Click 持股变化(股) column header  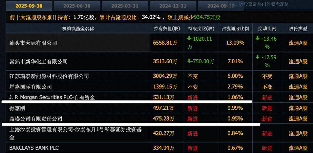[201, 28]
